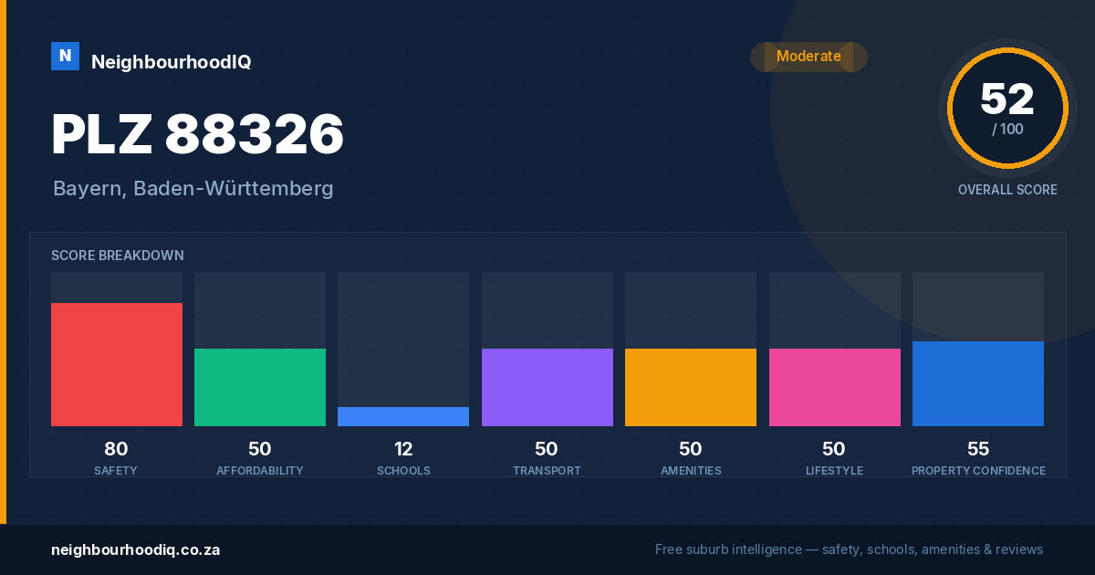This screenshot has width=1095, height=575.
Task: Open the neighbourhoodiq.co.za footer link
Action: click(x=135, y=549)
